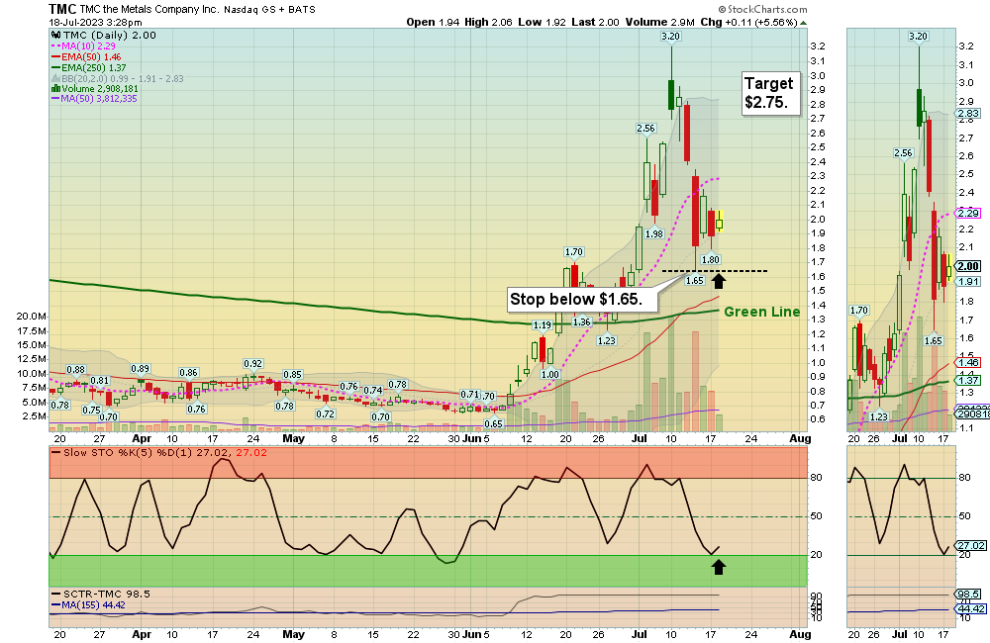
Task: Select the purple MA(50) volume line icon
Action: pos(55,99)
